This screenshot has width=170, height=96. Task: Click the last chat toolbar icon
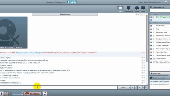coord(146,87)
